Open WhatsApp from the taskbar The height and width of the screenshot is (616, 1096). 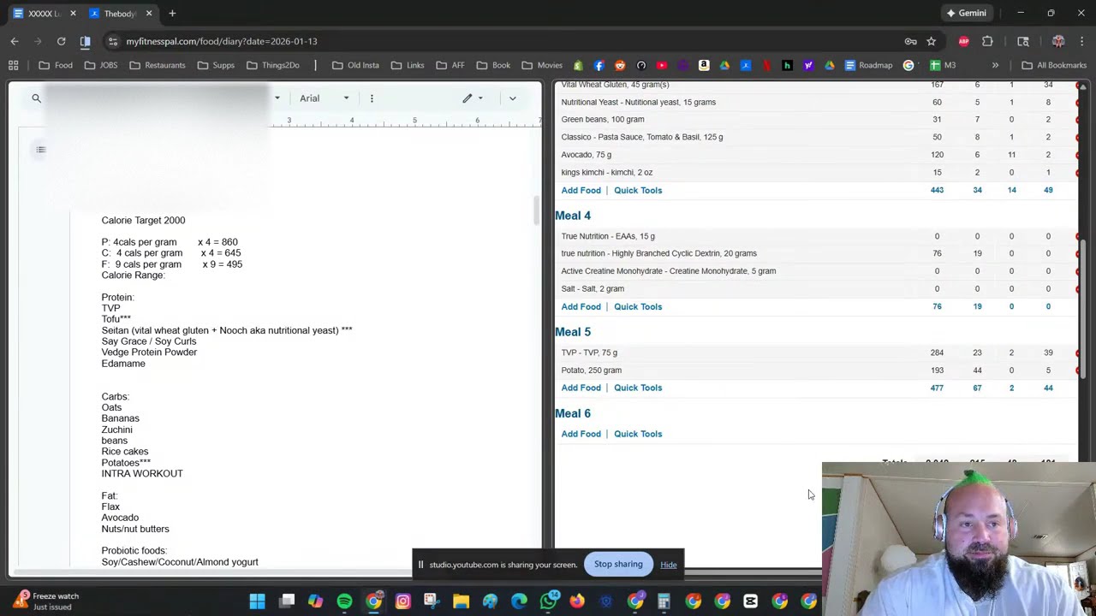548,601
